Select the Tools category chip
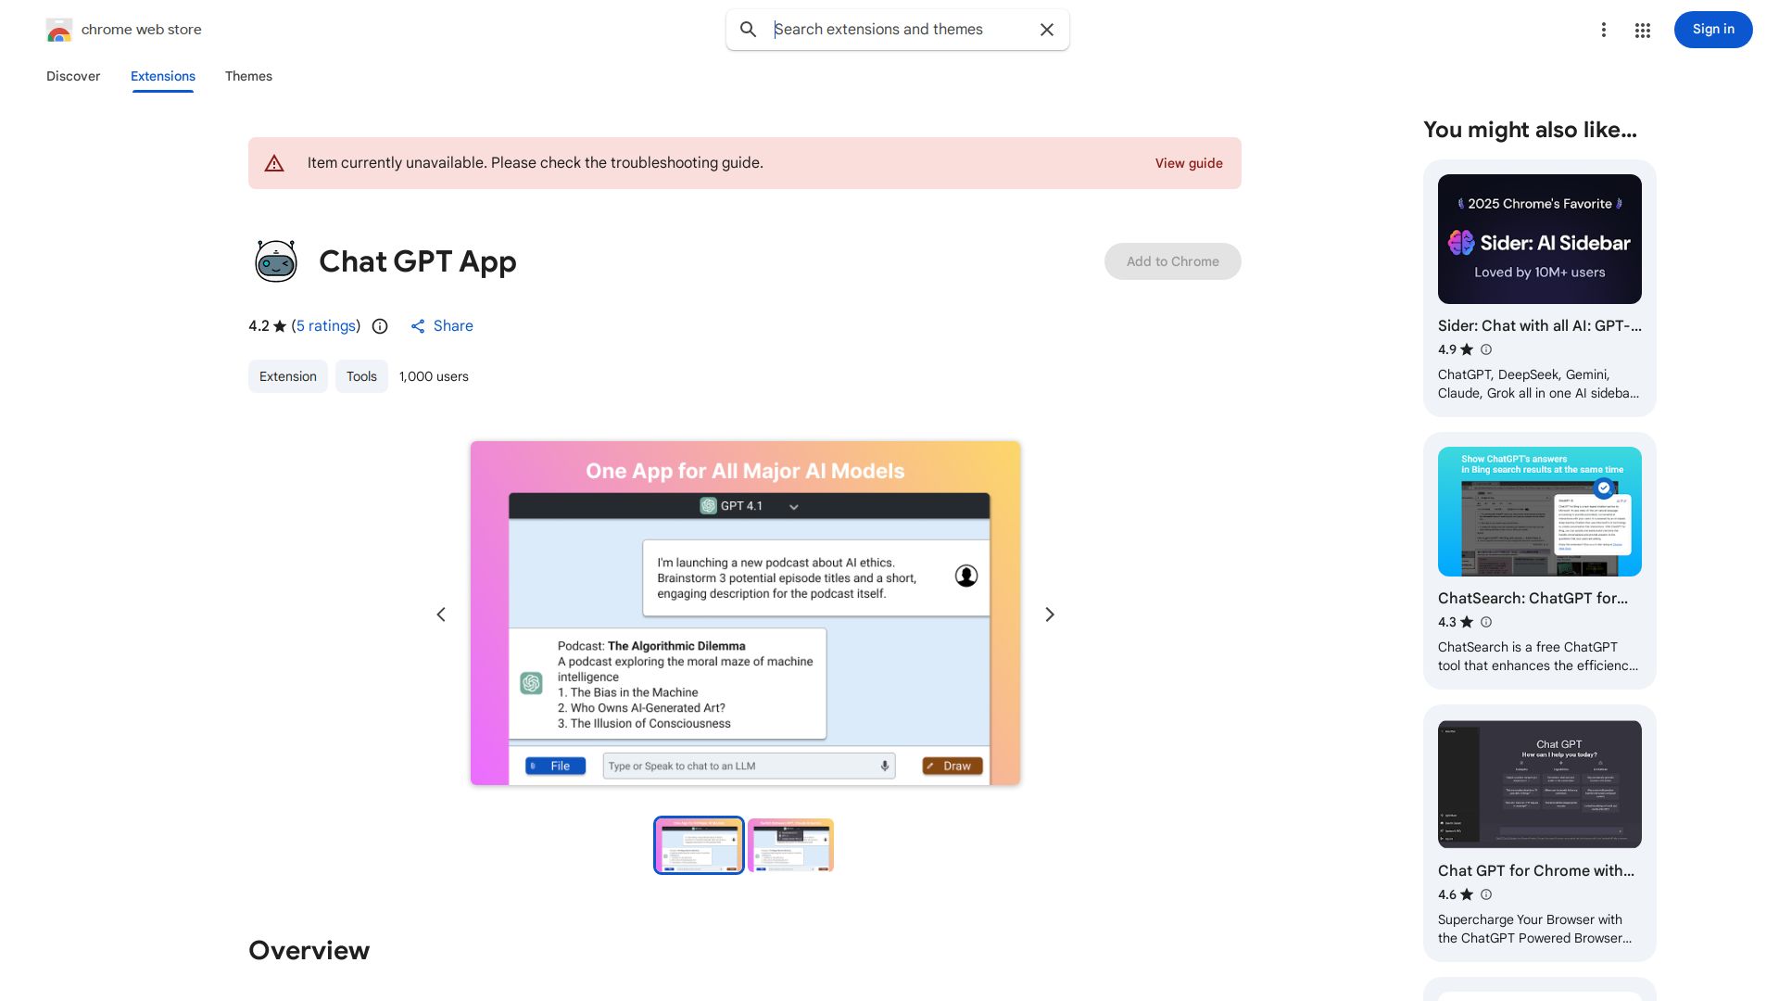Viewport: 1779px width, 1001px height. (x=361, y=376)
